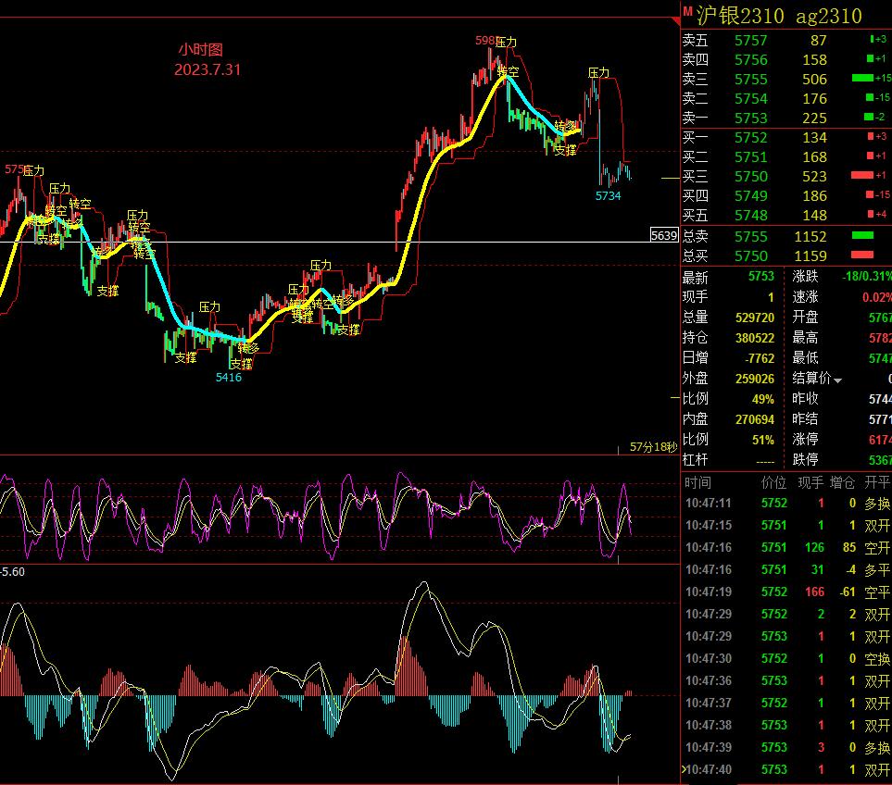The image size is (892, 785).
Task: Click the 开盘 label
Action: coord(805,318)
